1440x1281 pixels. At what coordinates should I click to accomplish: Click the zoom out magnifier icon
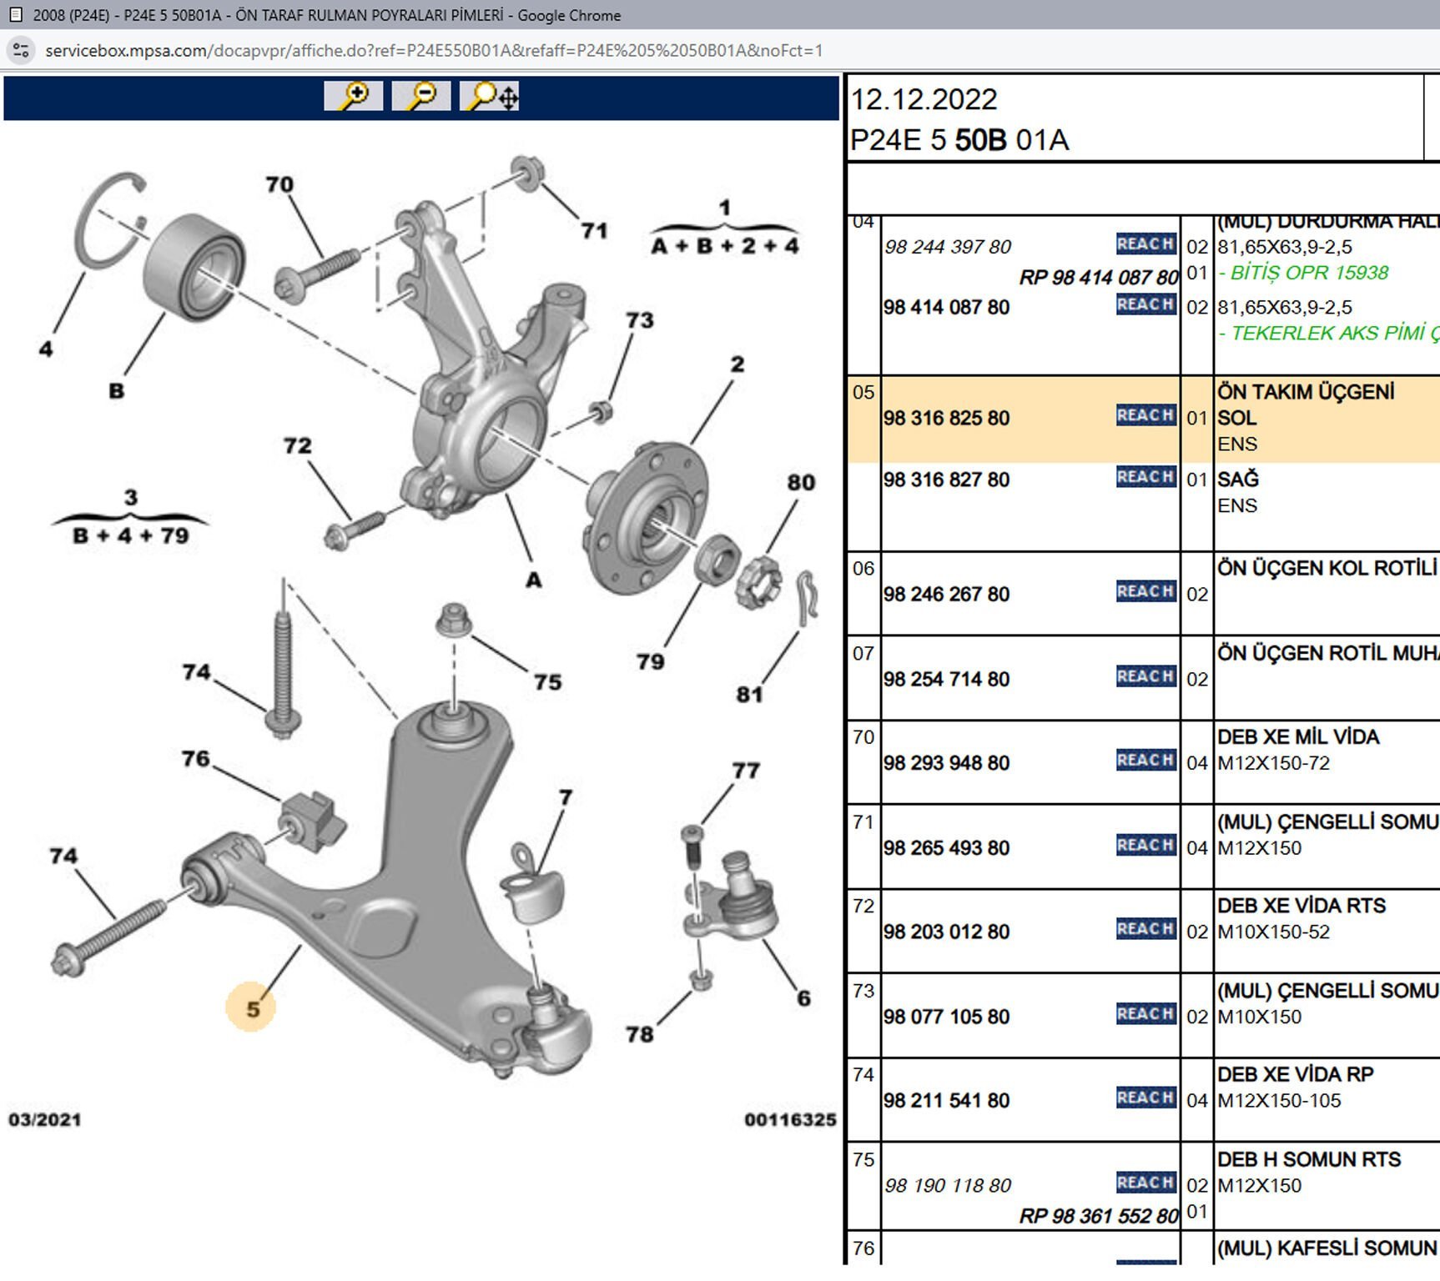(421, 96)
